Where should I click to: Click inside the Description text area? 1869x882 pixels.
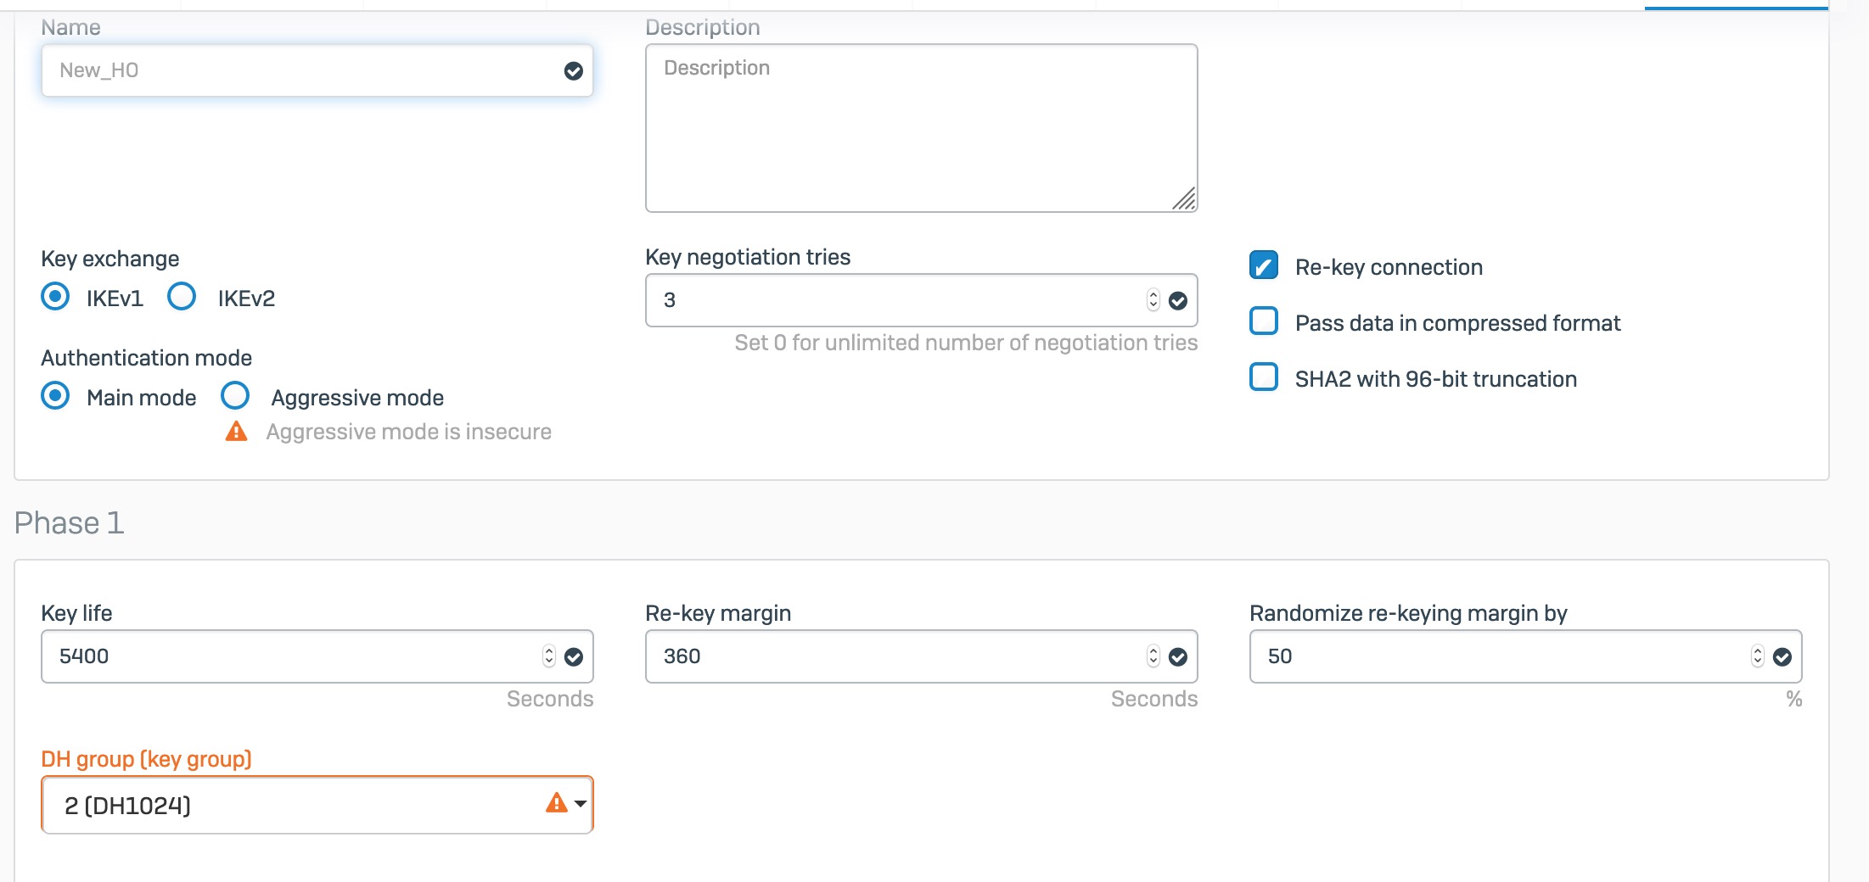(922, 128)
